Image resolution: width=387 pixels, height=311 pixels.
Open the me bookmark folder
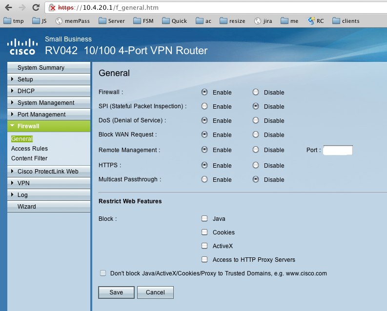(289, 21)
